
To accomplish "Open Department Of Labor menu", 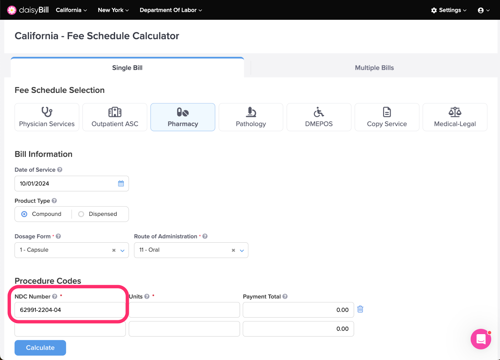I will [171, 10].
